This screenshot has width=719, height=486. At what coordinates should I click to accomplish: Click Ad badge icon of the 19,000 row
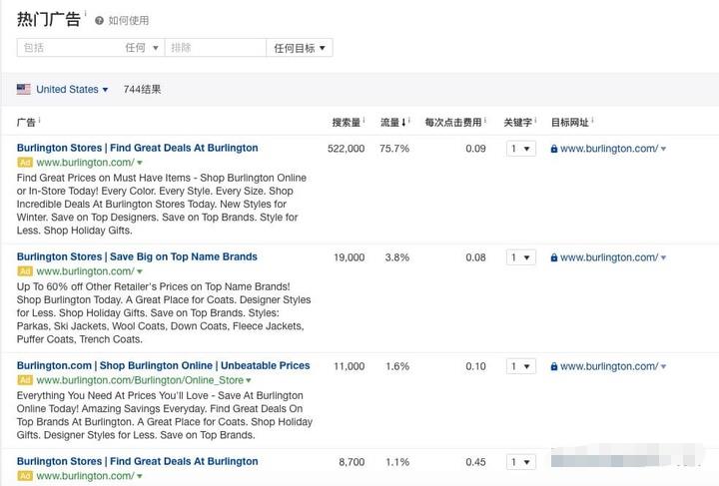pyautogui.click(x=25, y=271)
